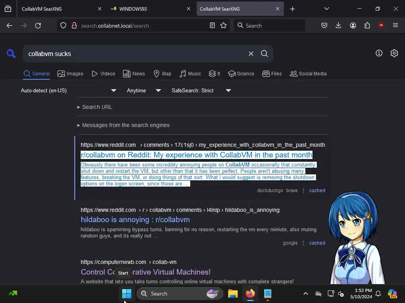Open result options dots next to duckduckgo brave
The height and width of the screenshot is (303, 405).
click(x=303, y=191)
